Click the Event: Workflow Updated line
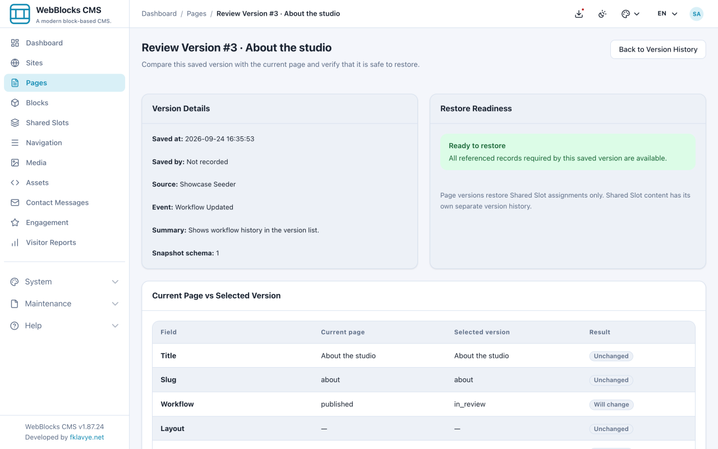718x449 pixels. (192, 207)
